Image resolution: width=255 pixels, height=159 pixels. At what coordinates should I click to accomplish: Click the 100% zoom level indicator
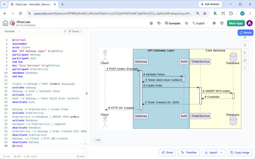[x=98, y=140]
